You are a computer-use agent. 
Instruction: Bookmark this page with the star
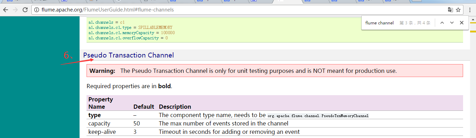(x=459, y=10)
